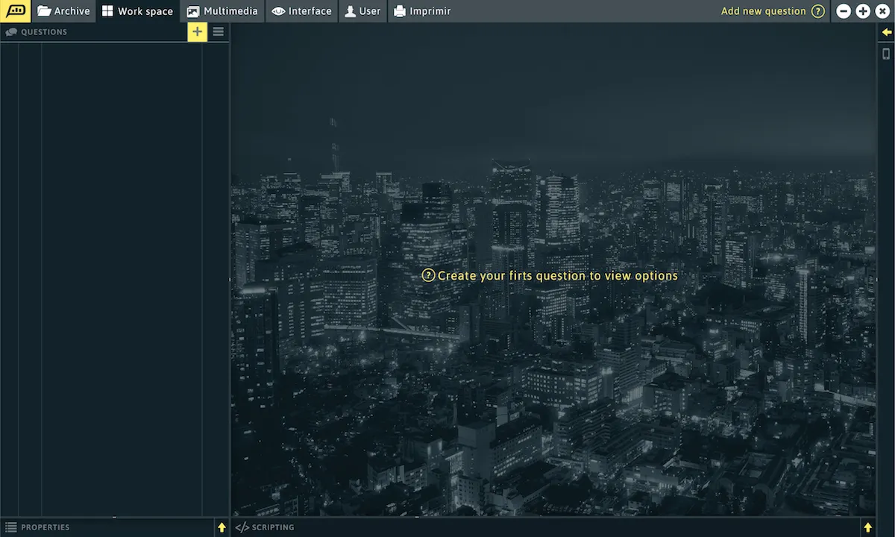The width and height of the screenshot is (895, 537).
Task: Click the round plus button in the top bar
Action: pyautogui.click(x=863, y=11)
